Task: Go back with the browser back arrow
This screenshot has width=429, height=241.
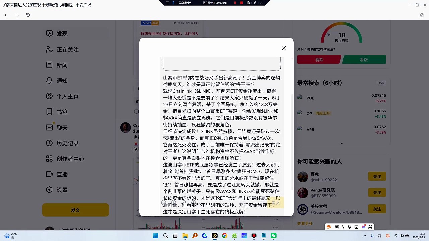Action: (6, 15)
